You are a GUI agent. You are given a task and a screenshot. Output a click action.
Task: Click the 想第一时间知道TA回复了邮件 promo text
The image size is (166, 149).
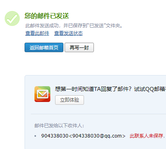point(111,89)
